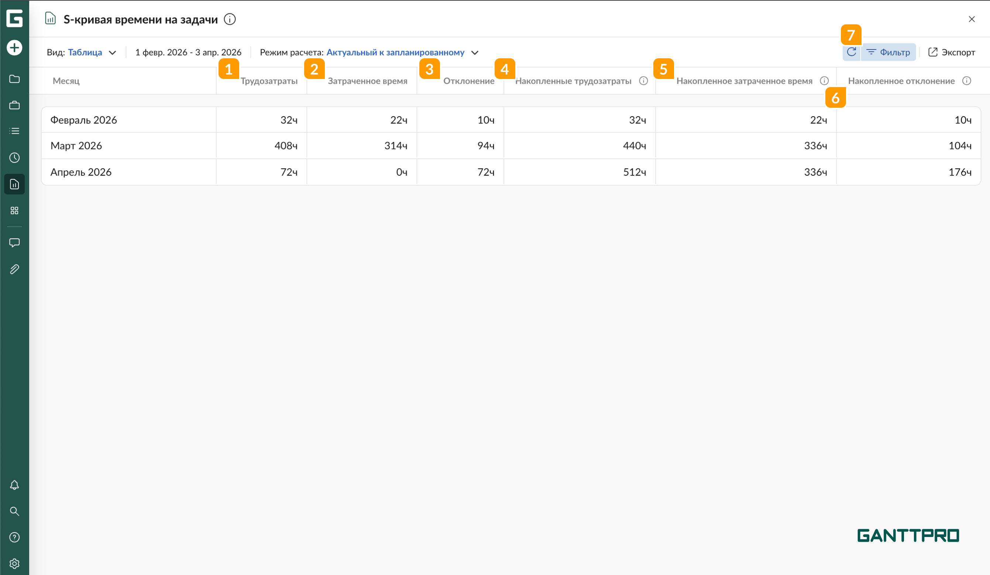The image size is (990, 575).
Task: Open notifications bell icon
Action: pos(14,485)
